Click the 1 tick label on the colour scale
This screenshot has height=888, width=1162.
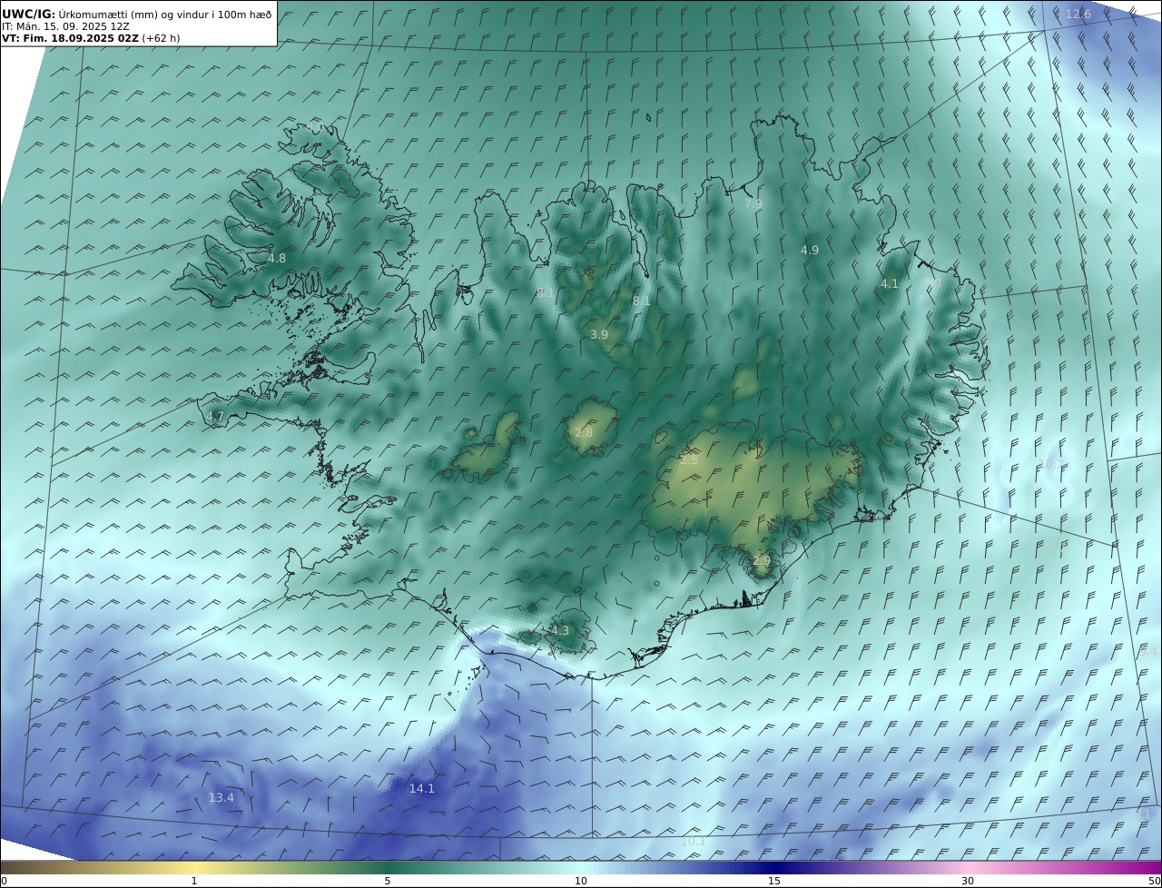[193, 881]
